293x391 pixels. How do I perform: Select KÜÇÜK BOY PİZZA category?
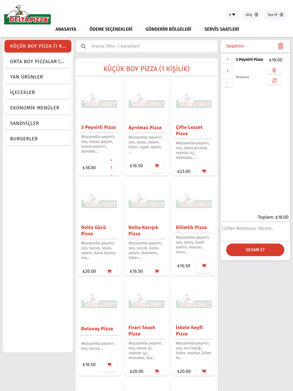pos(38,46)
